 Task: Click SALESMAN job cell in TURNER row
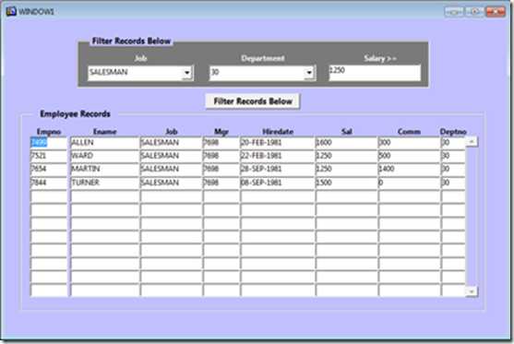[x=171, y=183]
